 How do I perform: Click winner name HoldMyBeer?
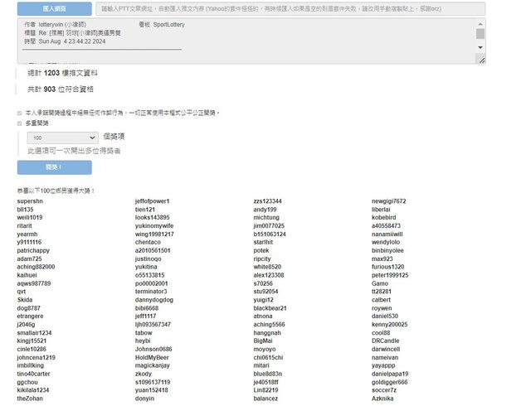point(153,357)
